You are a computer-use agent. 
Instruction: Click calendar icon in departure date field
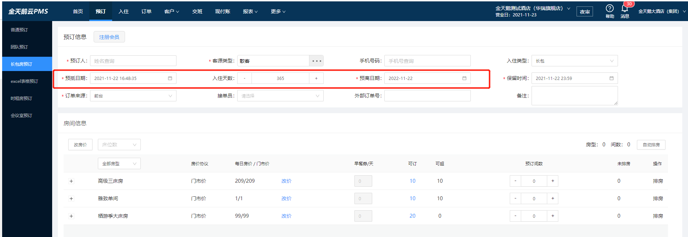[464, 78]
